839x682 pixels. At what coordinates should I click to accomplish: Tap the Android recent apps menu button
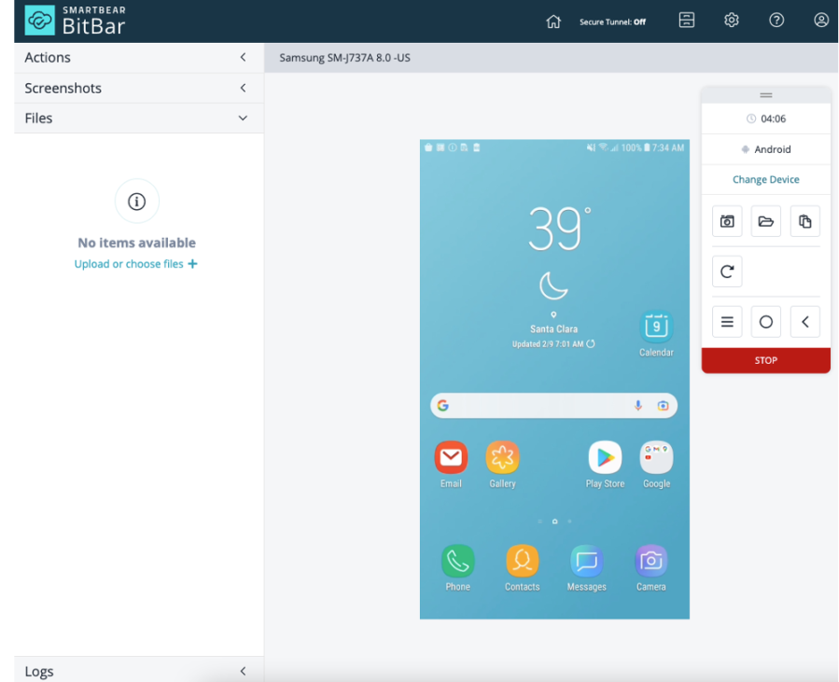point(727,322)
